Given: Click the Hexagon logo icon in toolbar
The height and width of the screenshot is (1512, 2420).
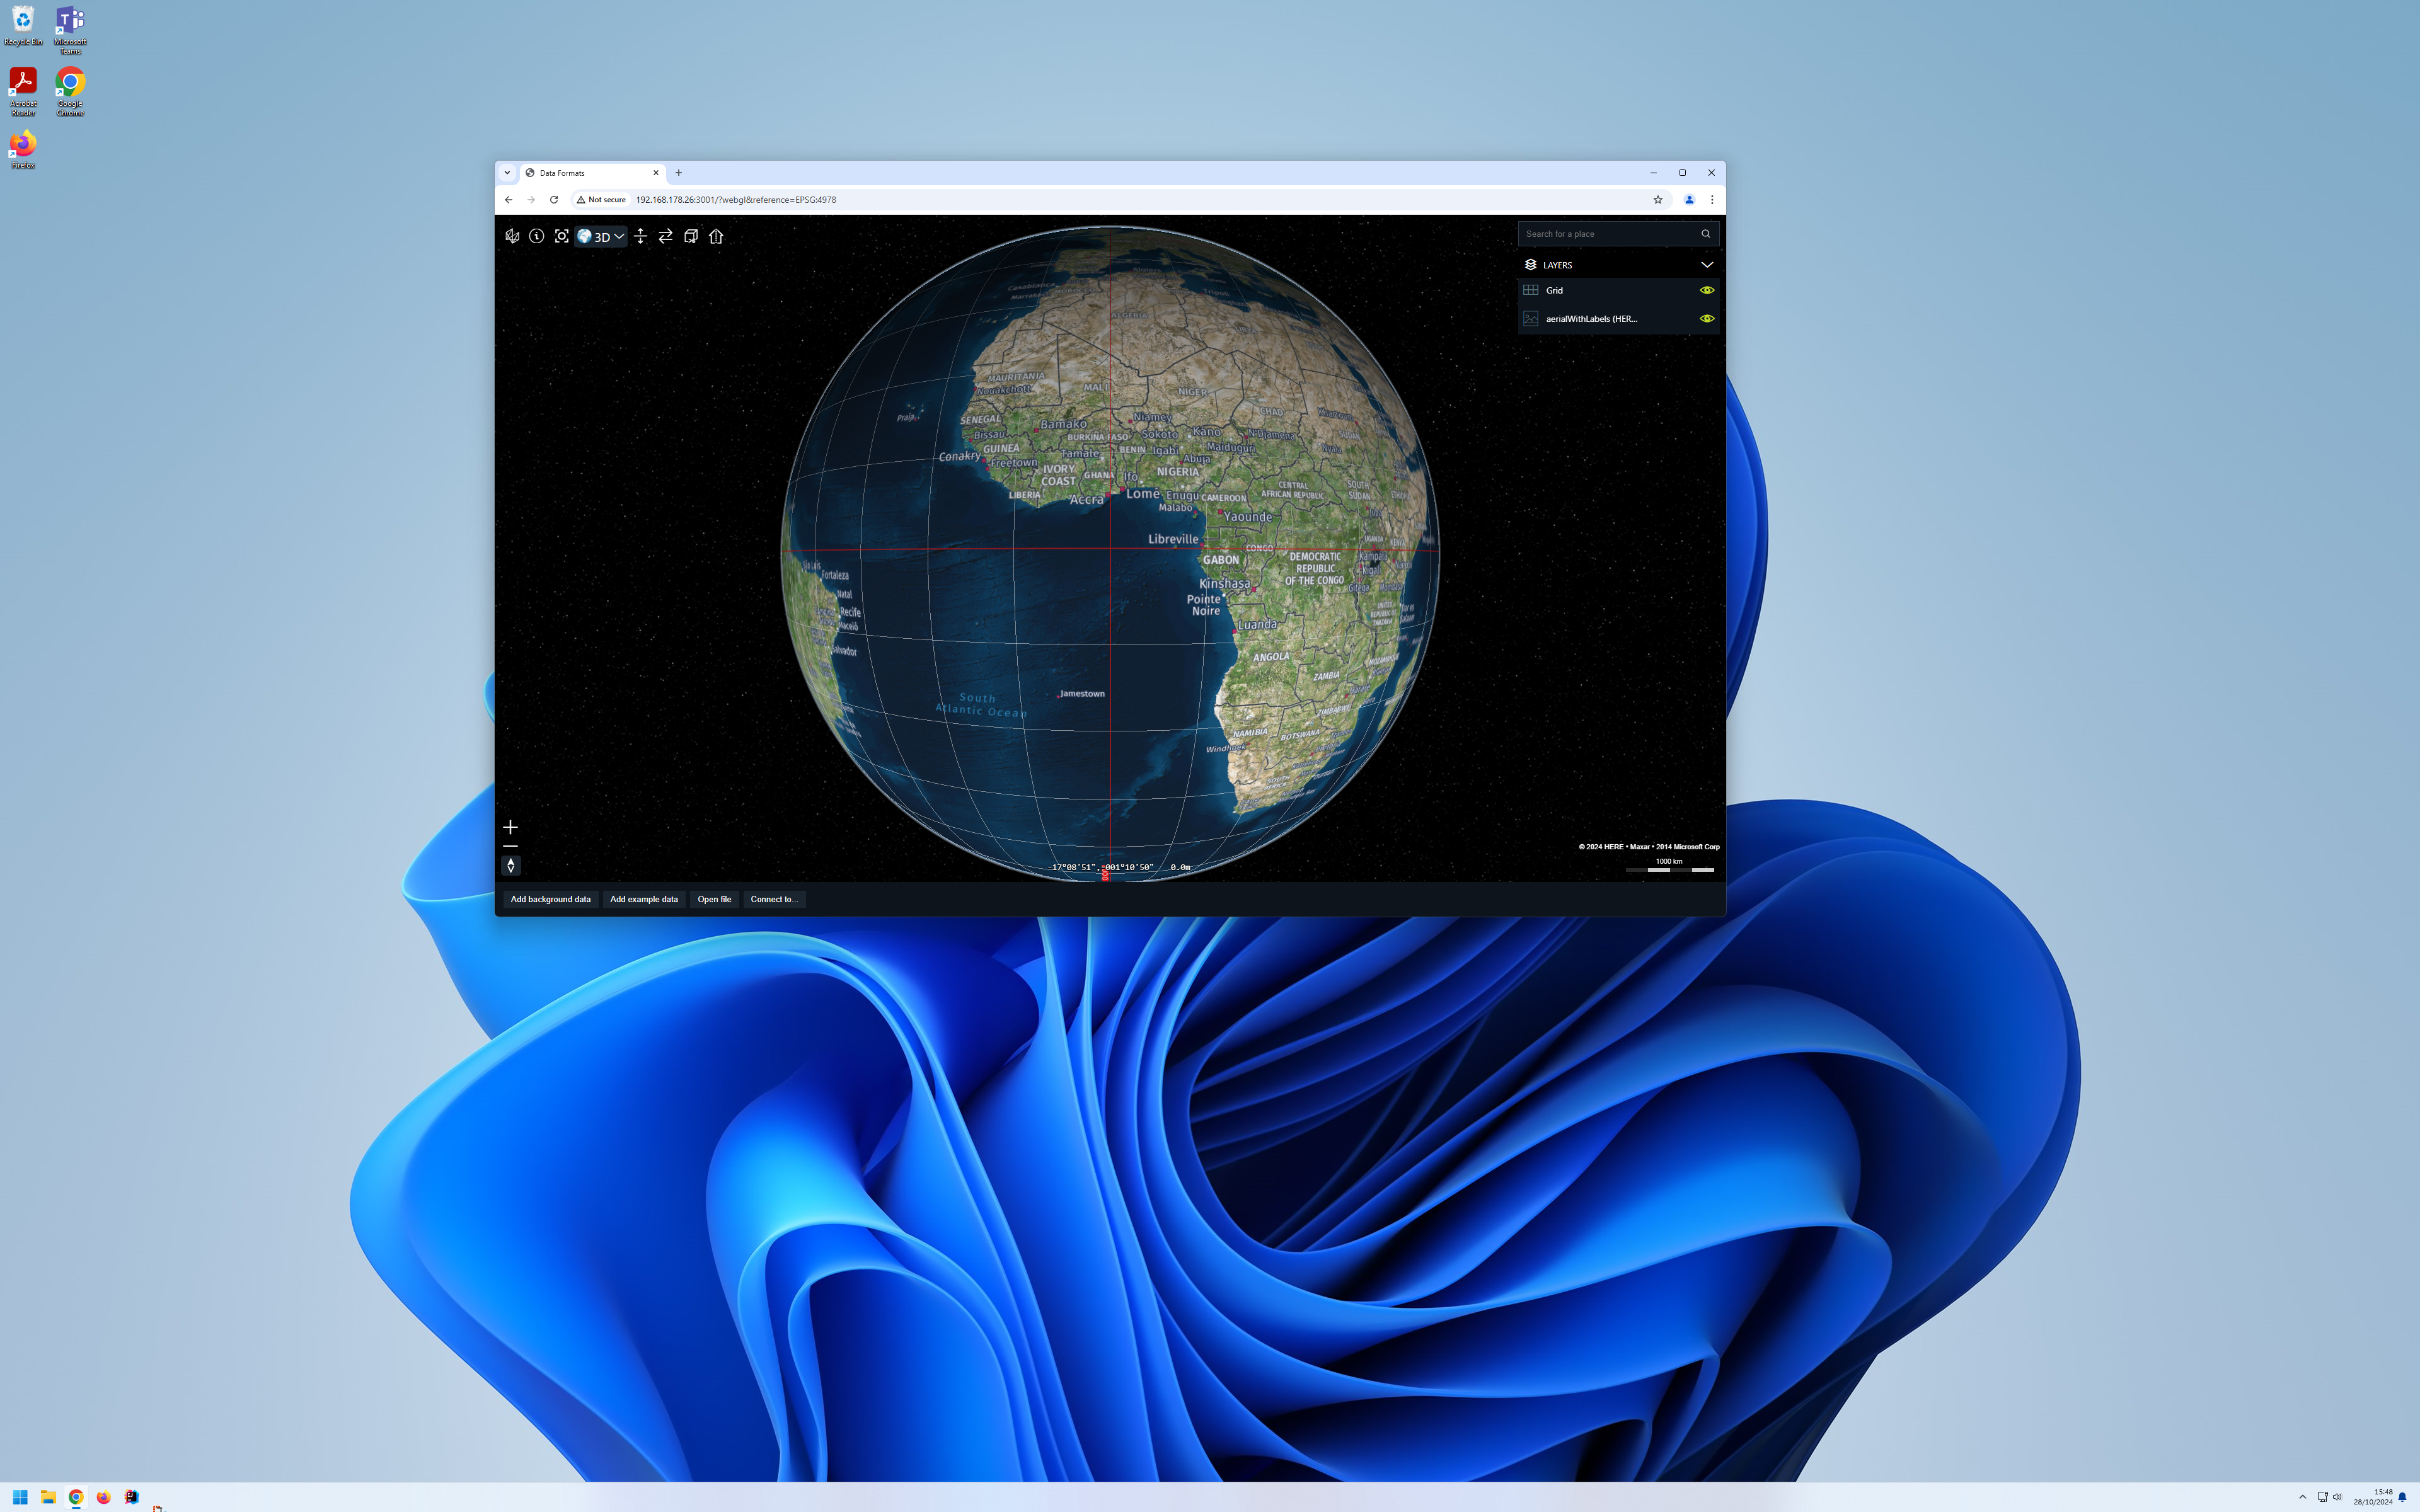Looking at the screenshot, I should (x=512, y=237).
